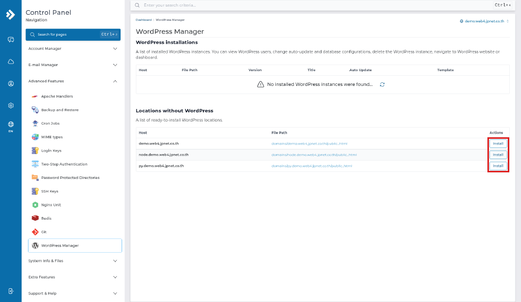Open file path domains/demo.web4.jpnet.co.th/public_html

click(309, 144)
